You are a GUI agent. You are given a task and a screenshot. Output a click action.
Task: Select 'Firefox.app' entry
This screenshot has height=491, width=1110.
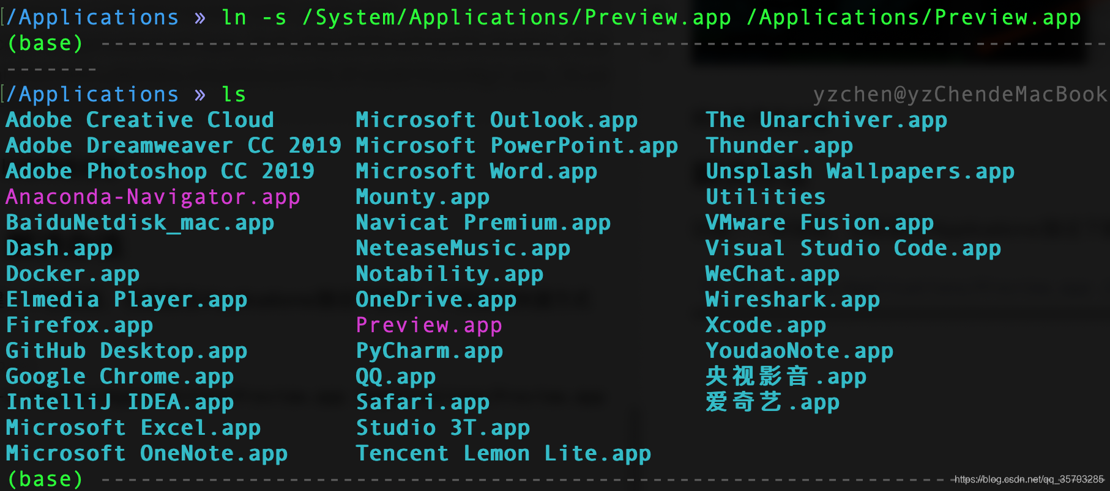tap(80, 326)
